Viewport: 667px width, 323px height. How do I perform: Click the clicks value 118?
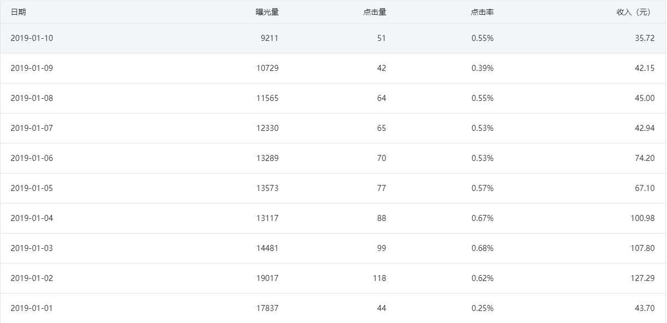click(379, 278)
